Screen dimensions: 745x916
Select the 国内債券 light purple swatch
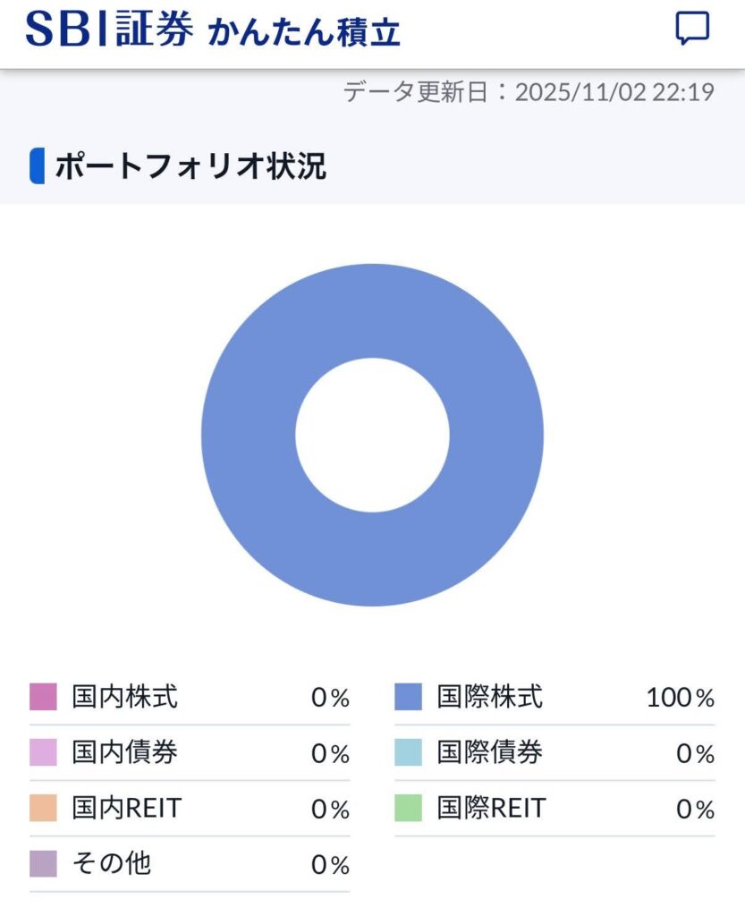pos(43,752)
